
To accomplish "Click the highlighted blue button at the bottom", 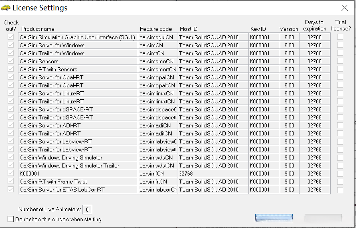I will tap(274, 218).
